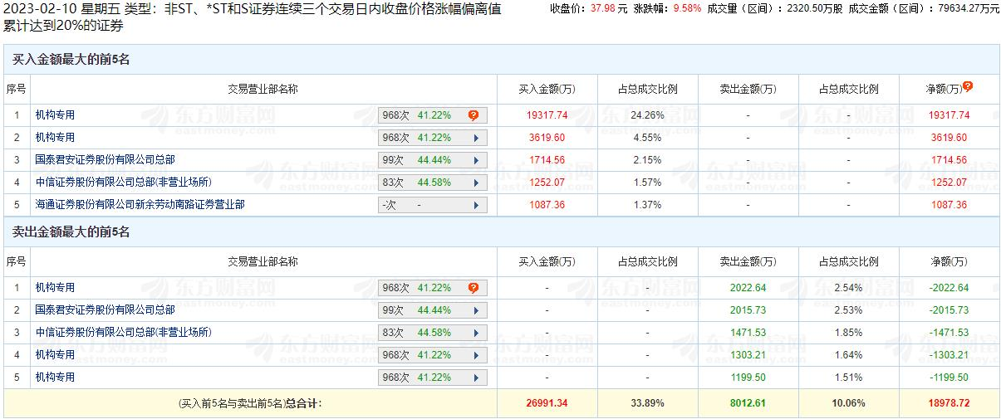
Task: Expand sell-side 中信证券 83次 stats arrow
Action: pos(476,333)
